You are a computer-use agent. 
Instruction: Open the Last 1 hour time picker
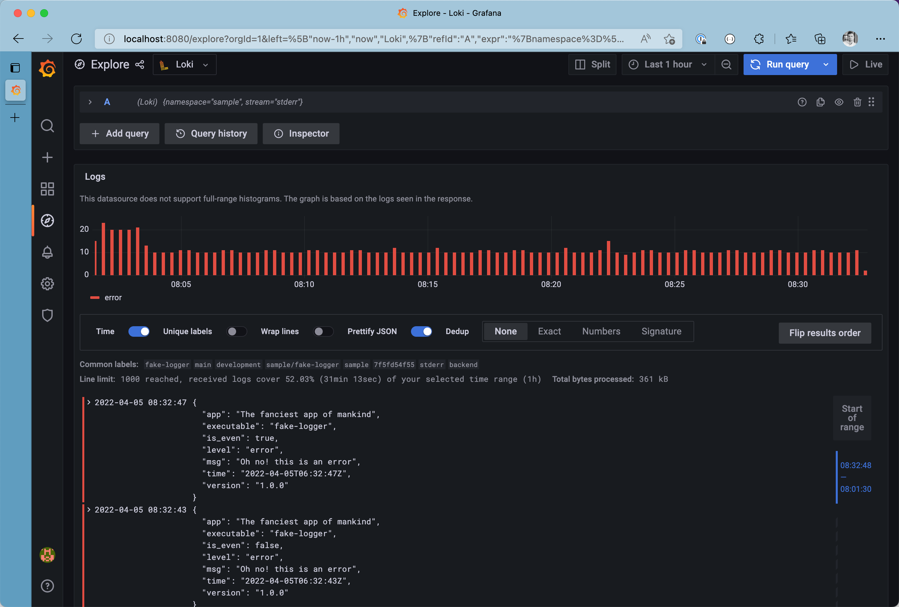668,65
